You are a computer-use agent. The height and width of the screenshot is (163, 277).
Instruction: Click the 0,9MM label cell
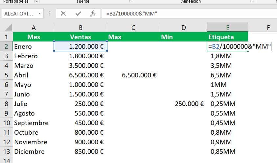click(x=227, y=142)
